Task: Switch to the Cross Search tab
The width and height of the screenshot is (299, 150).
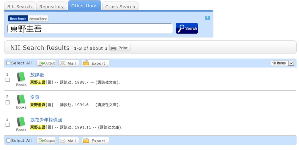Action: [120, 7]
